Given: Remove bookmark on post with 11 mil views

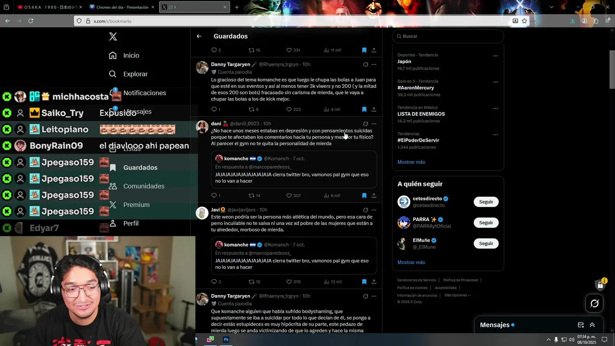Looking at the screenshot, I should [x=364, y=50].
